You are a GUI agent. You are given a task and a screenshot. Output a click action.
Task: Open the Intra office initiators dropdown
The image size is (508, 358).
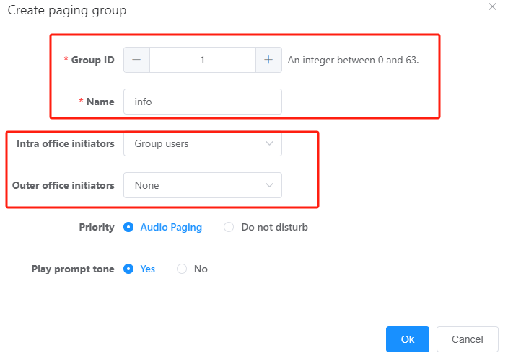(203, 143)
